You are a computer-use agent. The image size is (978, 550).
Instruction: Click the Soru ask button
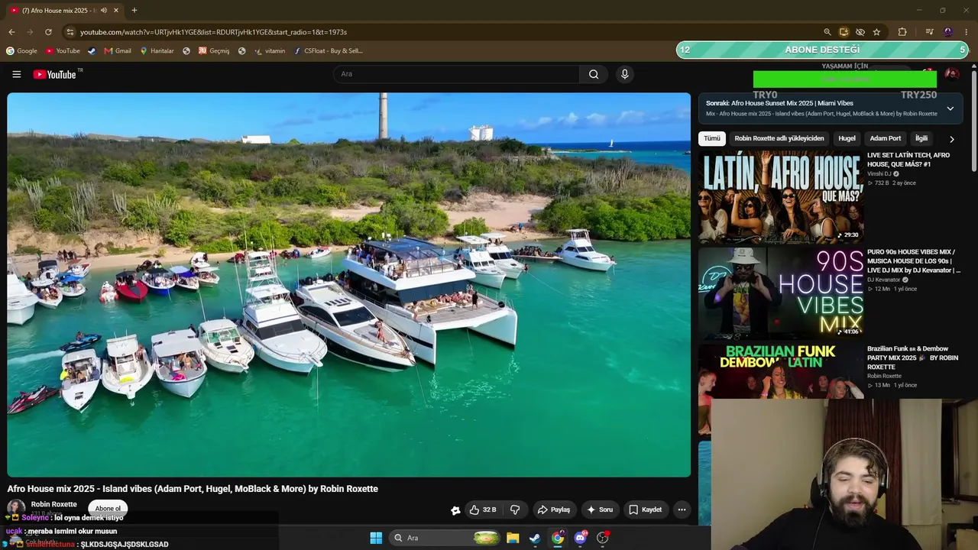click(x=599, y=510)
